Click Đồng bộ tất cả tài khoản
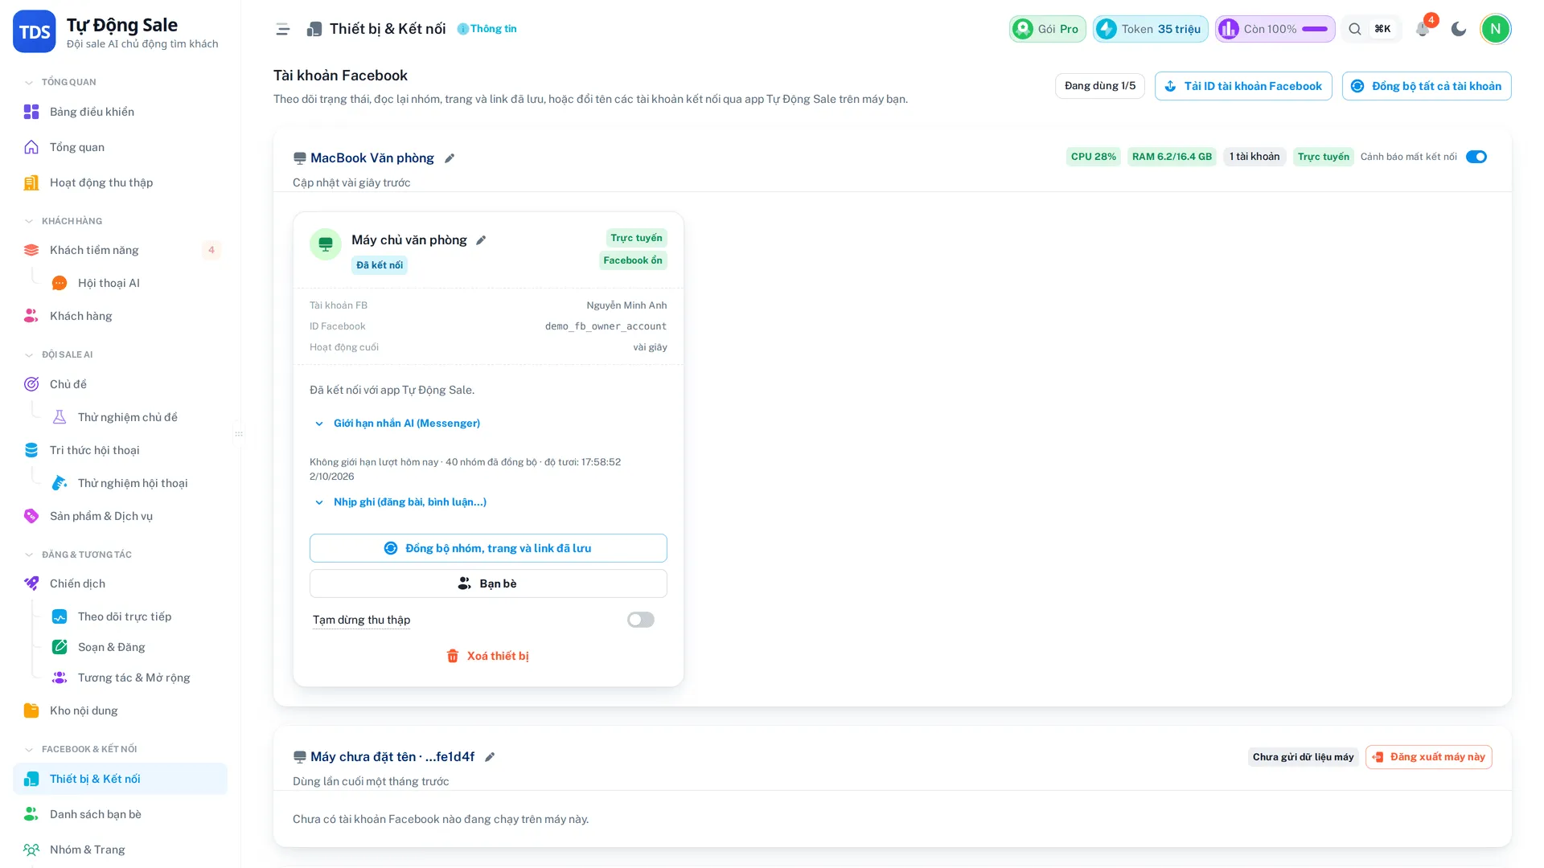Viewport: 1544px width, 868px height. click(1427, 86)
